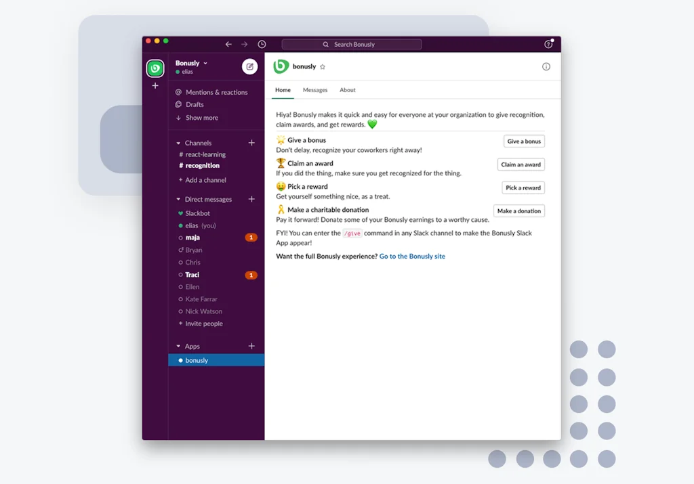The width and height of the screenshot is (694, 484).
Task: Open the recognition channel
Action: point(202,166)
